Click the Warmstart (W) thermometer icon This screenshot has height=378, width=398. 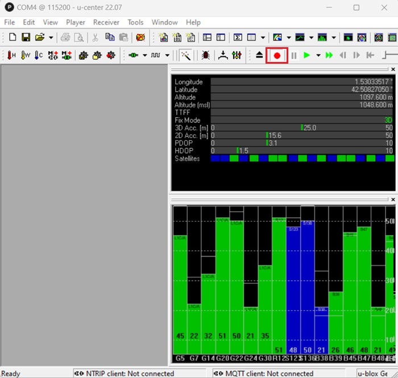pos(25,55)
